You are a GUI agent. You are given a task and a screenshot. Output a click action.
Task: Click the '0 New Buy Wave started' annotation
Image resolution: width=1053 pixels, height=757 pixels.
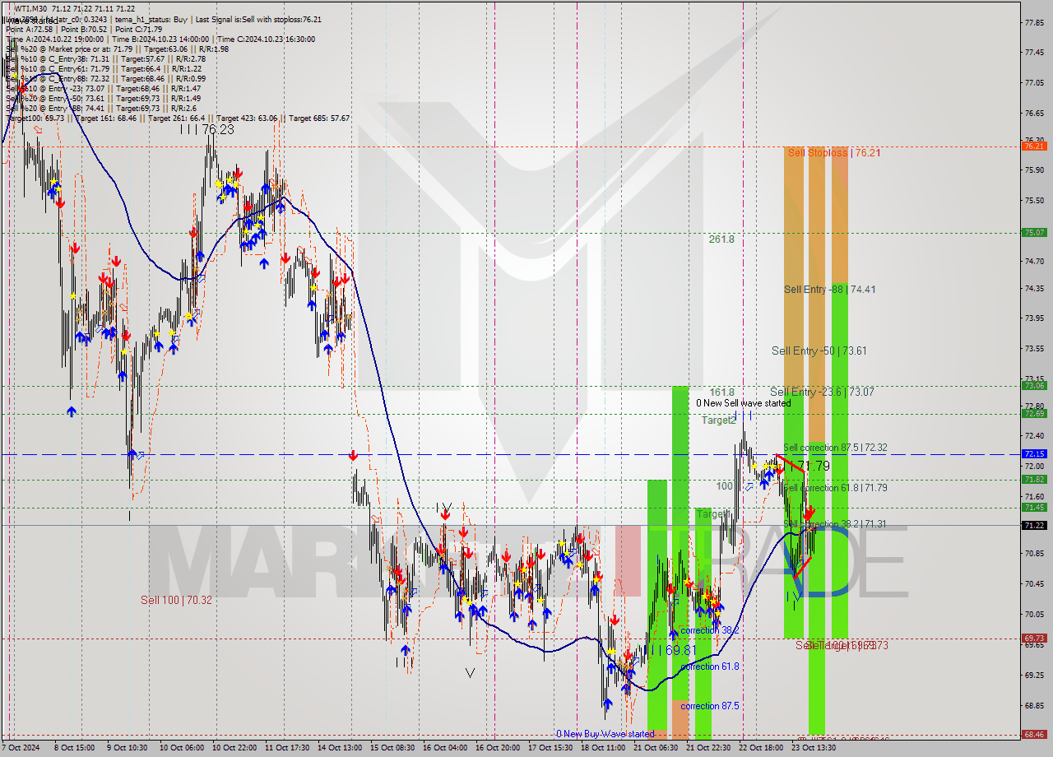click(x=605, y=734)
